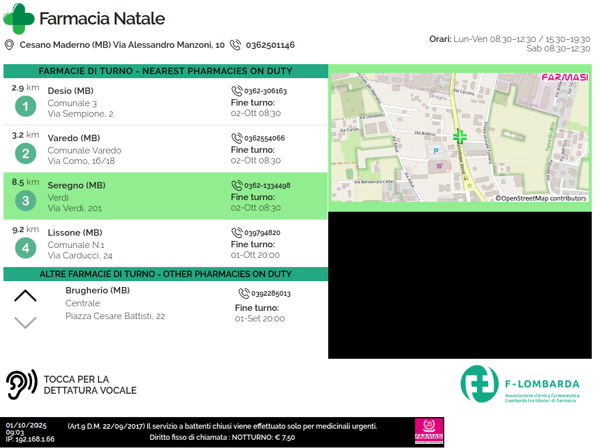The width and height of the screenshot is (597, 448).
Task: Click the phone icon for Lissone pharmacy
Action: pos(237,233)
